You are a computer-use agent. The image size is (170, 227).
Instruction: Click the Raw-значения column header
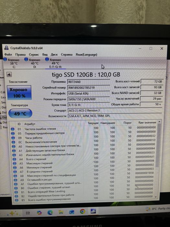tap(147, 123)
